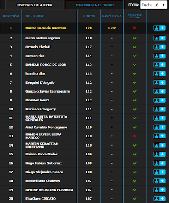This screenshot has height=203, width=169.
Task: Select Maximiliano Cisneros name
Action: coord(43,181)
